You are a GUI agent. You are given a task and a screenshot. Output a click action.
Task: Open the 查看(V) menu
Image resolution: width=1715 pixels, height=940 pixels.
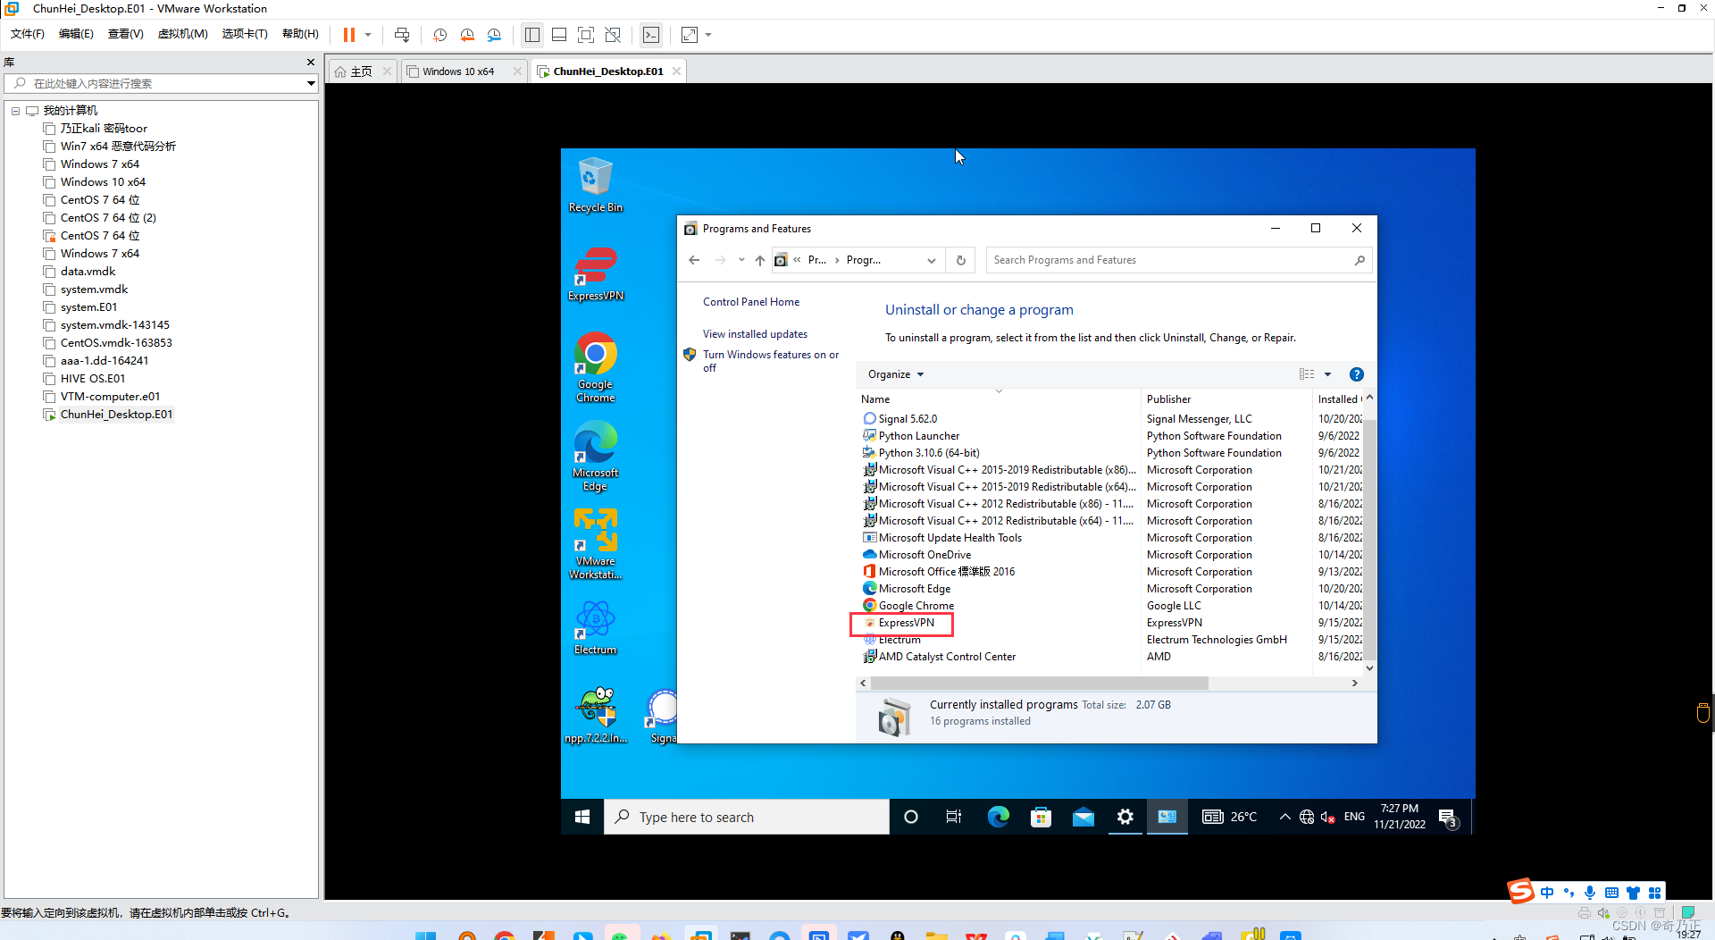126,34
